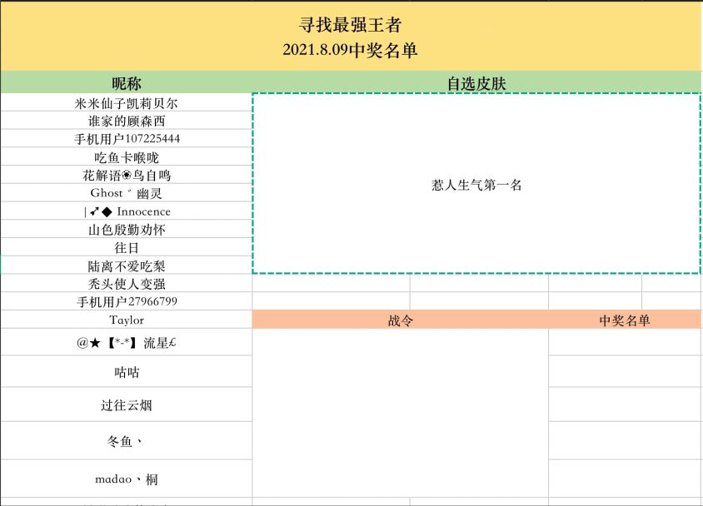
Task: Select the cell 吃鱼卡喉咙
Action: coord(127,157)
